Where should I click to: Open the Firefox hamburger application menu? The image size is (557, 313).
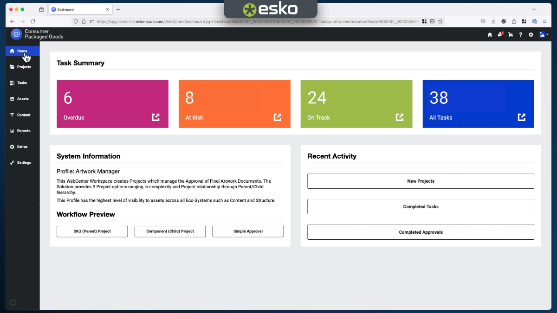544,21
